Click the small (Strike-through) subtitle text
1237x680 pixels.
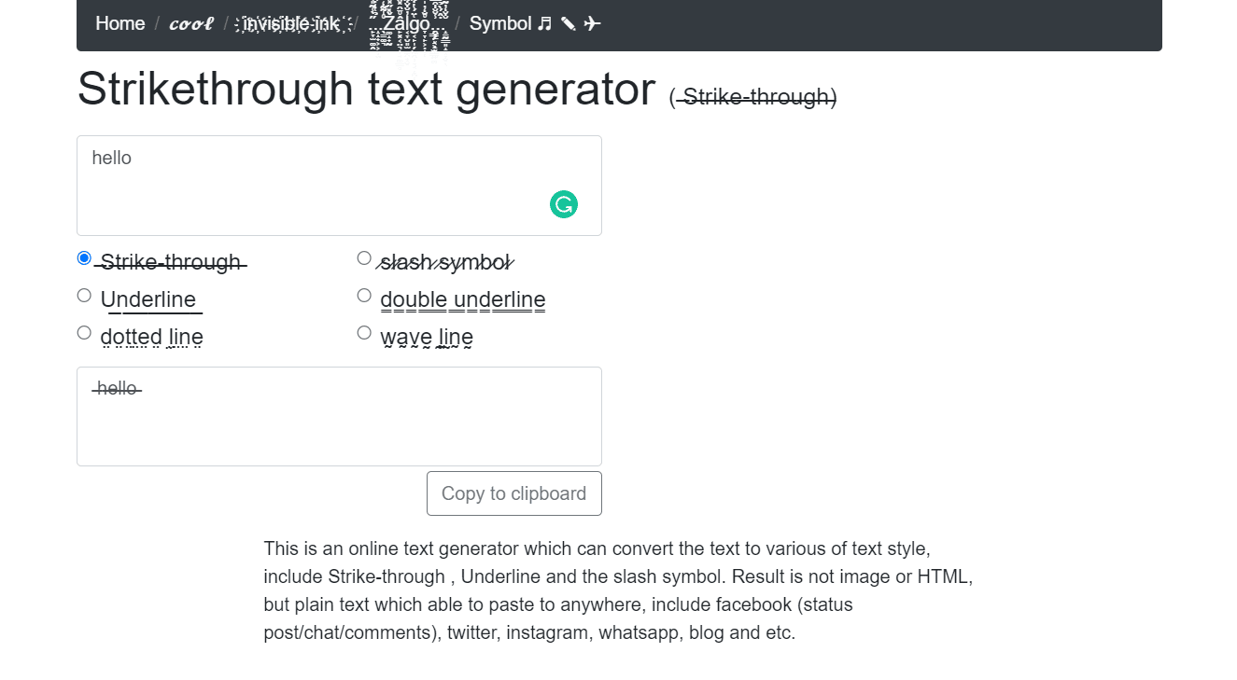click(753, 97)
